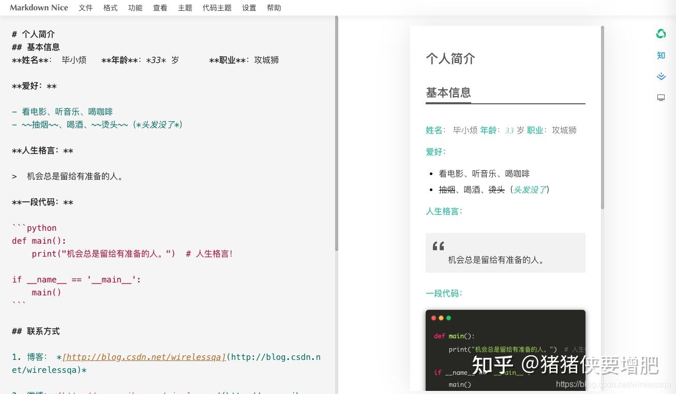Click the '**人生格言：**' line in the editor
This screenshot has width=676, height=394.
pos(42,151)
